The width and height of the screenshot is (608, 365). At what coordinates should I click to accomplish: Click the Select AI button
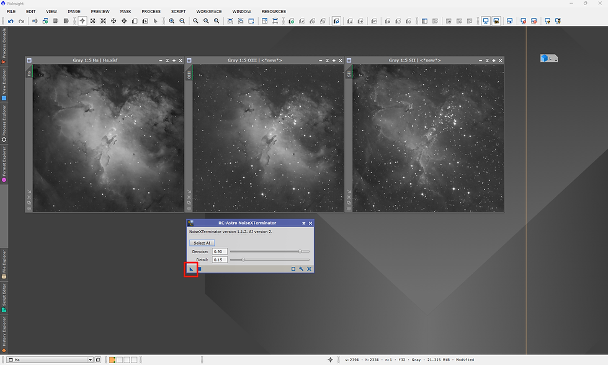coord(202,243)
